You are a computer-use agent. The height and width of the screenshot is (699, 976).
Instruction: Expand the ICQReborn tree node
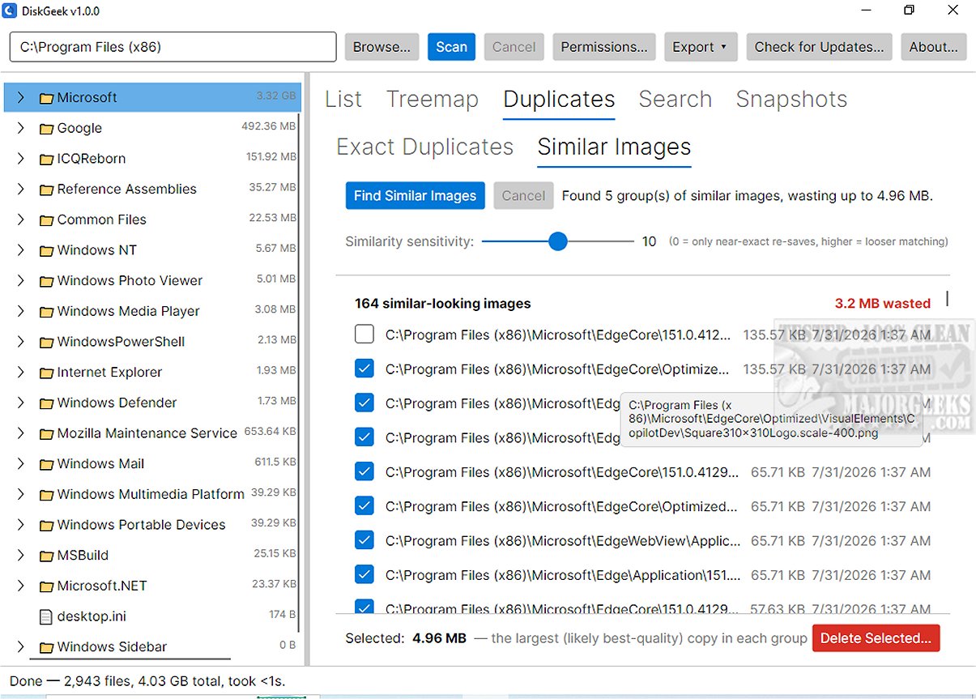(x=21, y=159)
